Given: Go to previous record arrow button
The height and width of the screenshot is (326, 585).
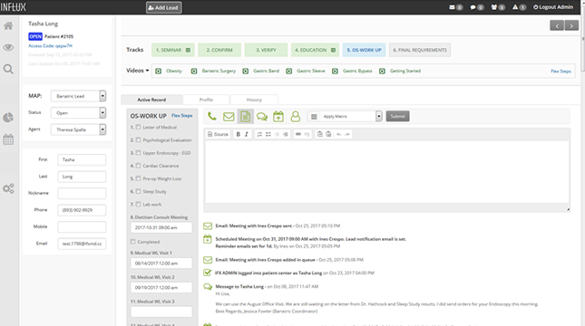Looking at the screenshot, I should click(557, 25).
